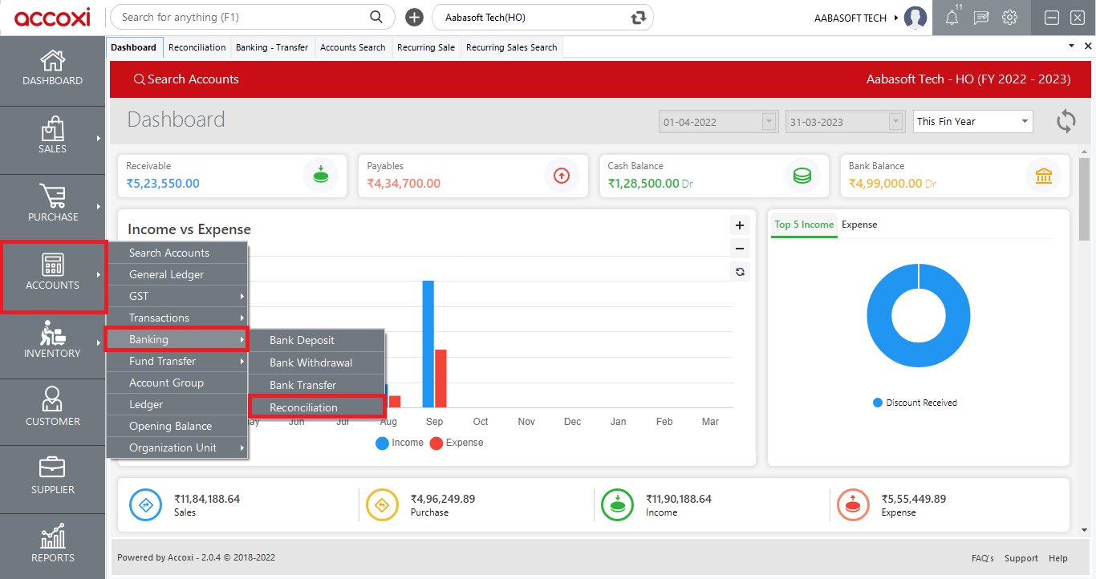Viewport: 1096px width, 579px height.
Task: Open Search Accounts menu item
Action: 177,253
